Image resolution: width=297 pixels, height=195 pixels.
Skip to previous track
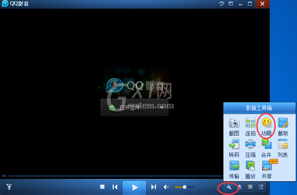click(x=115, y=187)
